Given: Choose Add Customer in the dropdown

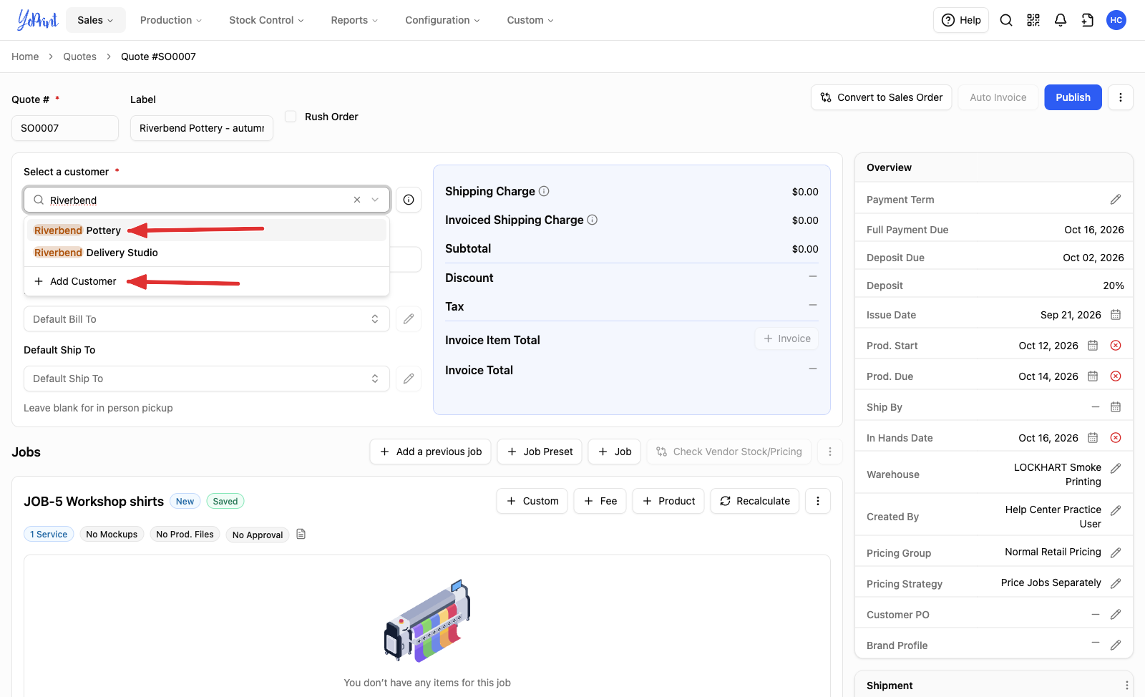Looking at the screenshot, I should tap(207, 281).
